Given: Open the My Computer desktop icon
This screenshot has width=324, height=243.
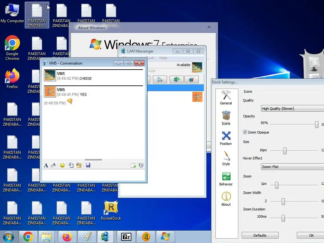Looking at the screenshot, I should (x=12, y=13).
